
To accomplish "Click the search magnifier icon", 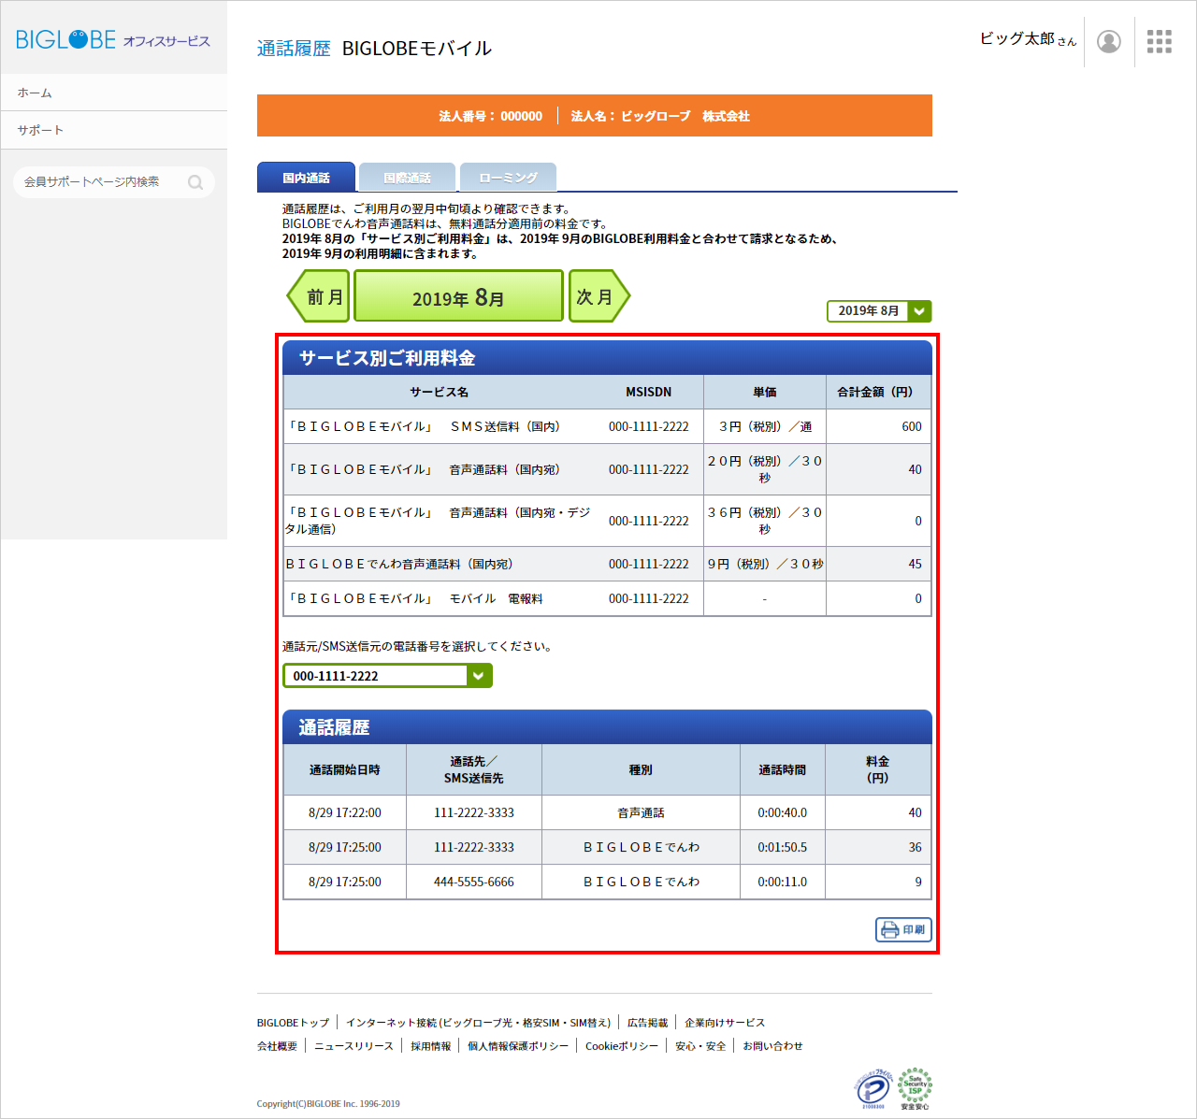I will click(195, 182).
